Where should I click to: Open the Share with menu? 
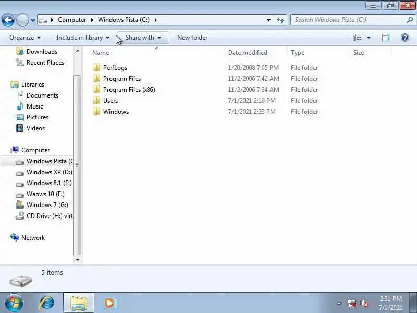click(143, 38)
